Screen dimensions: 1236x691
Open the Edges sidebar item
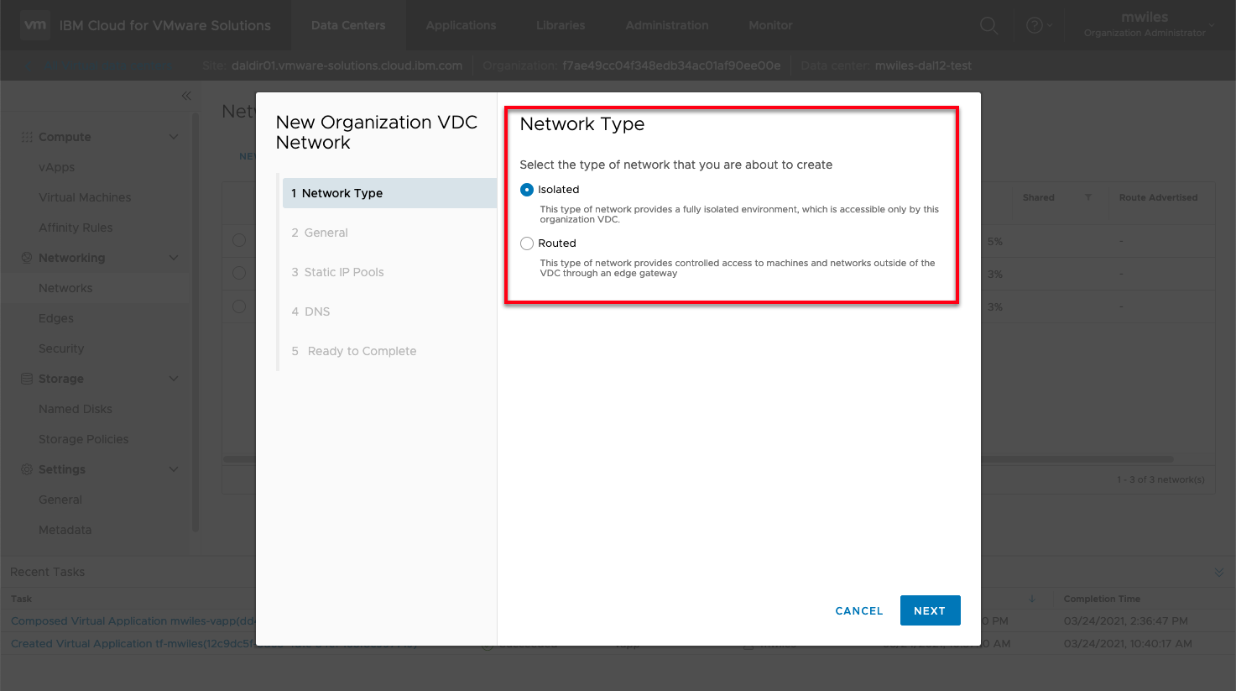point(56,318)
